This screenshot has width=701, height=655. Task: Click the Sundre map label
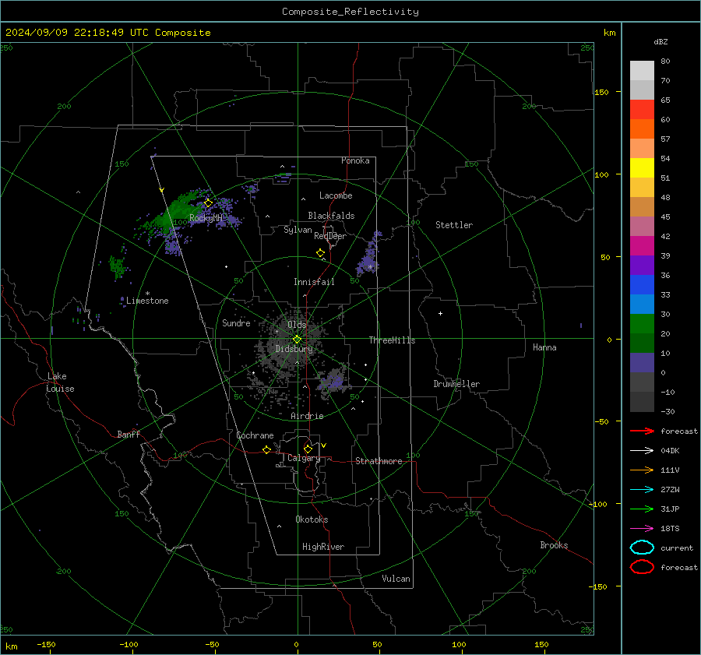(x=236, y=322)
